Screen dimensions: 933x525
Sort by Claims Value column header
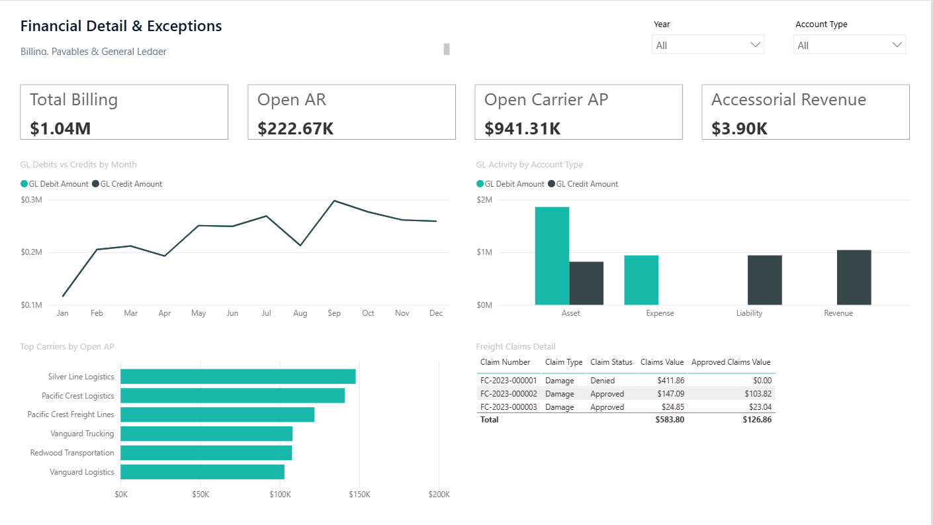click(662, 362)
